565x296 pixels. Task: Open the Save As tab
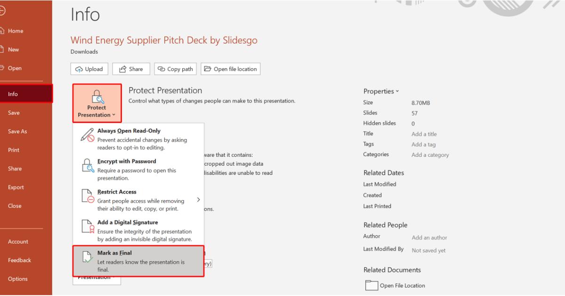17,132
